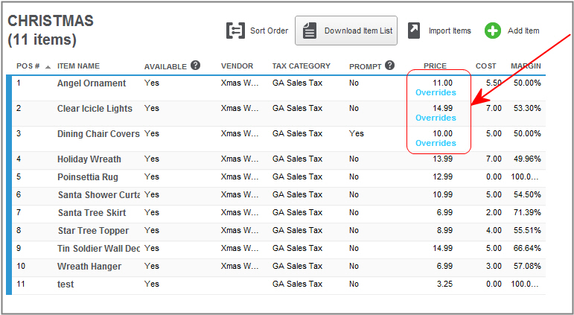Click the Import Items label
The width and height of the screenshot is (574, 315).
tap(450, 31)
